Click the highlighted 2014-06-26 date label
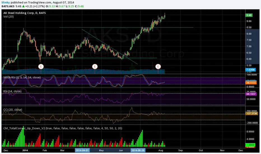261x154 pixels. coord(138,150)
